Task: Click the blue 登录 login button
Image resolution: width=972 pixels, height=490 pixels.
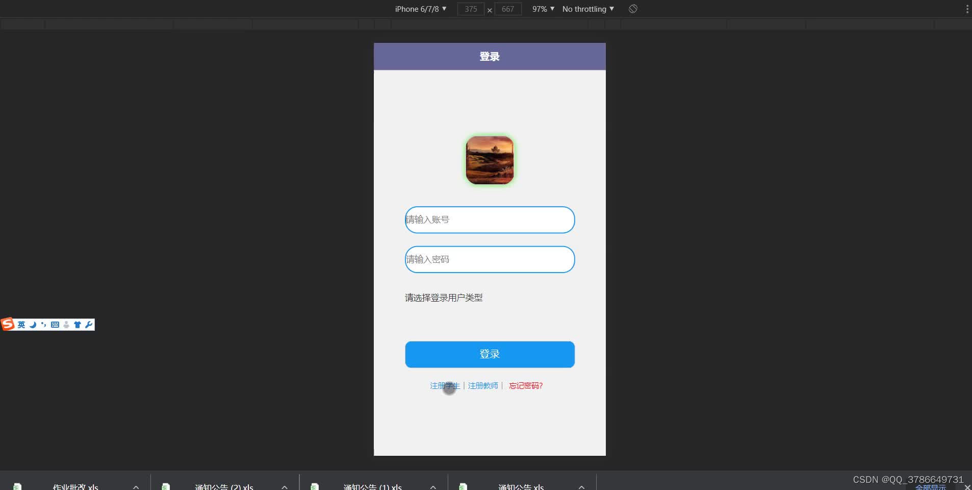Action: [x=490, y=354]
